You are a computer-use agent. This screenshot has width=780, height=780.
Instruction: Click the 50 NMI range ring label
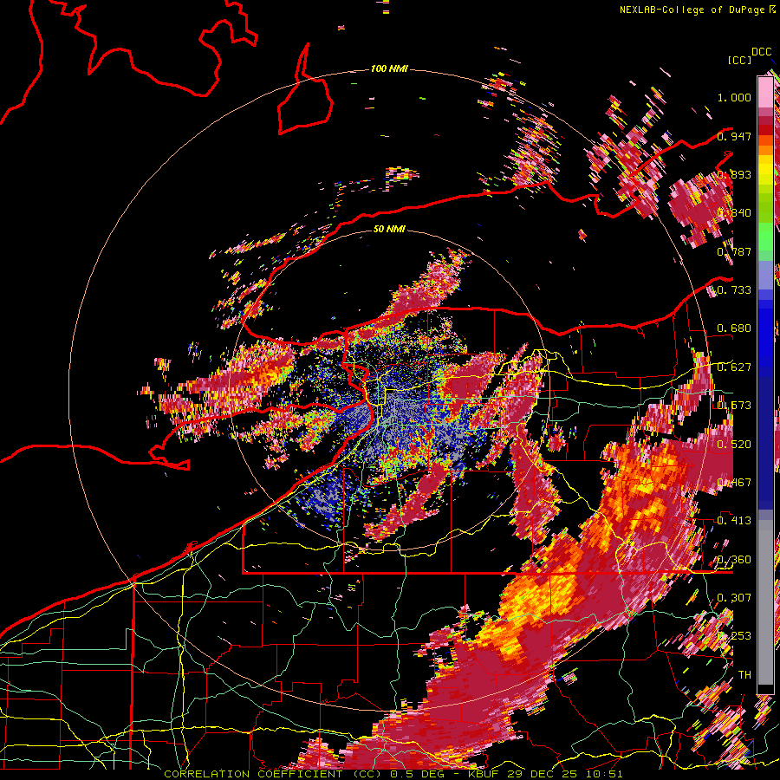point(389,229)
